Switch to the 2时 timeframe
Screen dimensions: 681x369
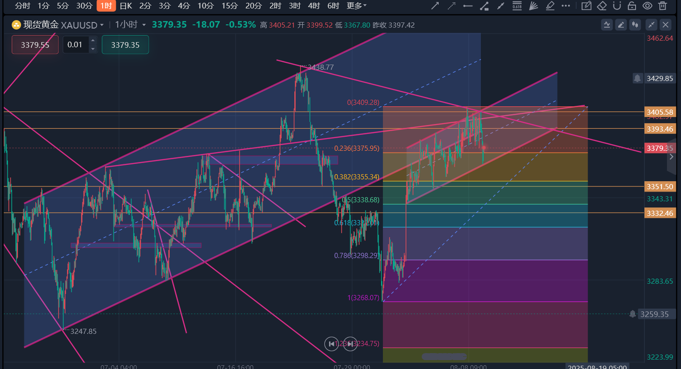(x=275, y=6)
